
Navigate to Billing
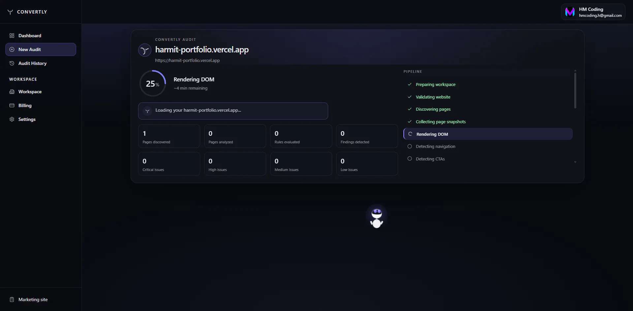click(x=41, y=105)
